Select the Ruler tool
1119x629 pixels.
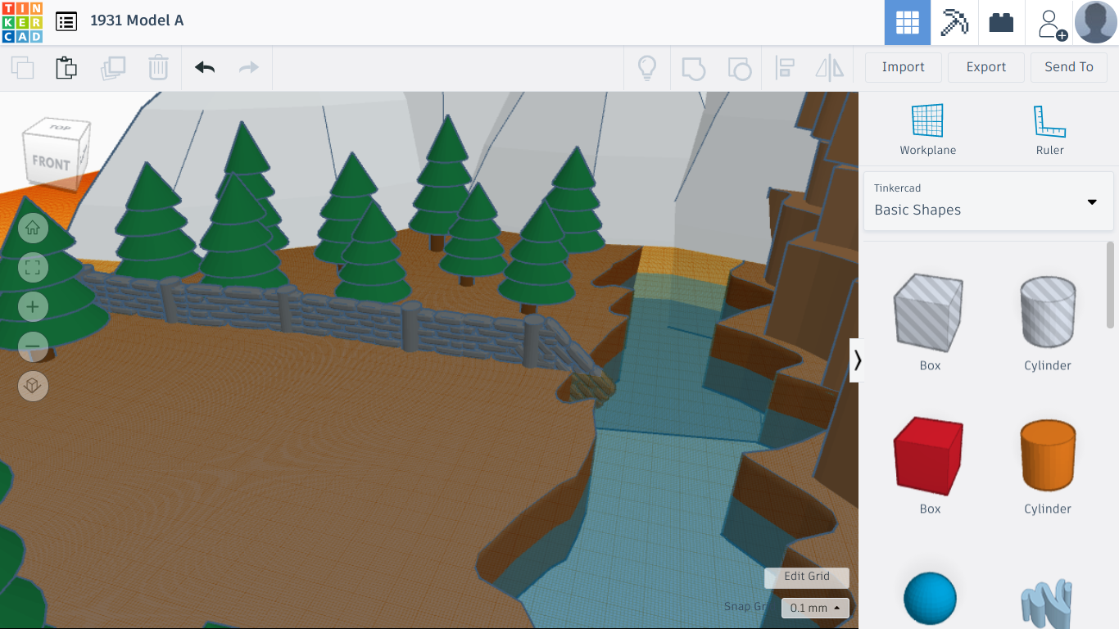click(1049, 127)
